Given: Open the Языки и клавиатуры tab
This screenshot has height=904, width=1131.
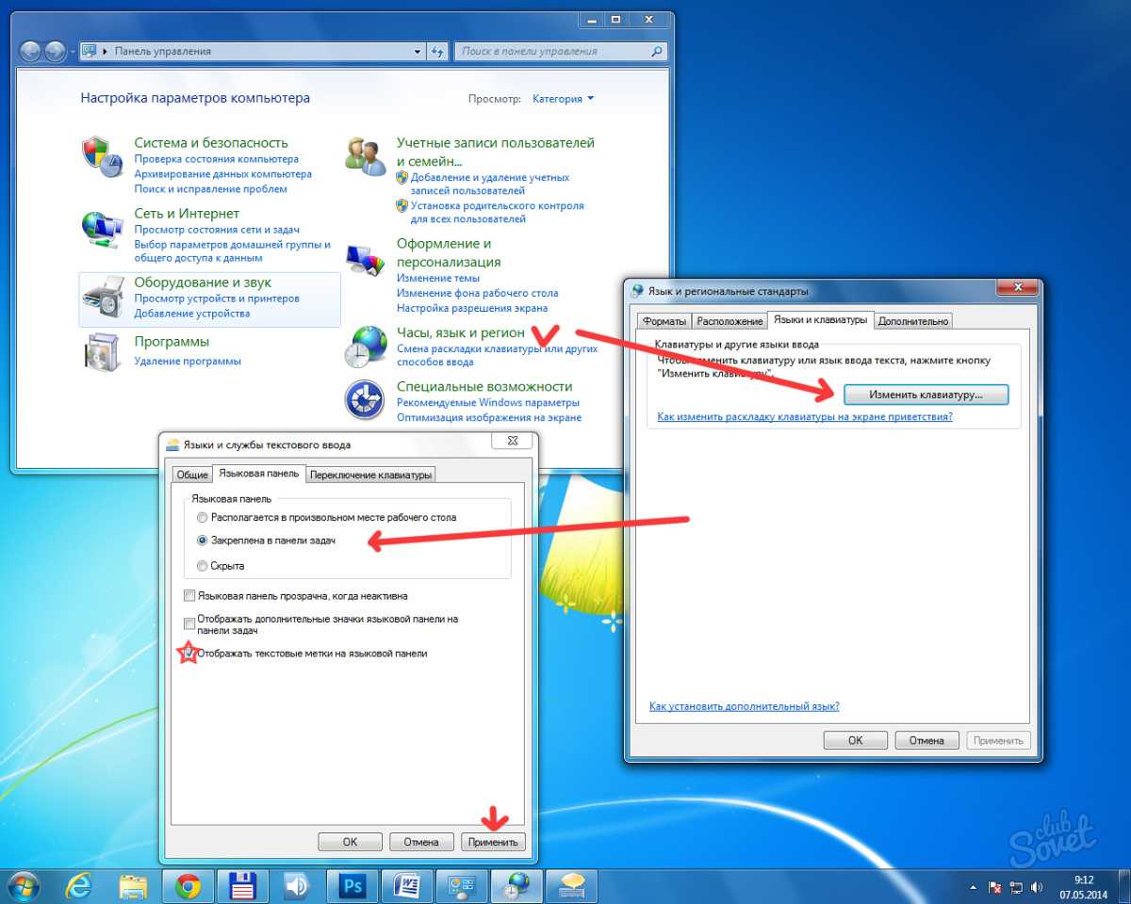Looking at the screenshot, I should tap(820, 319).
